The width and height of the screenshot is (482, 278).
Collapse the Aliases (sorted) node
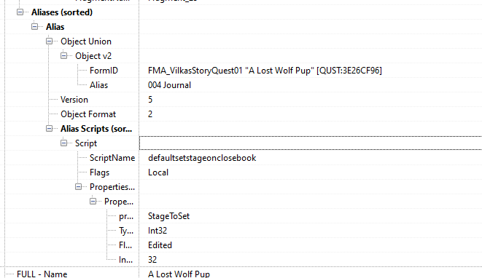20,12
